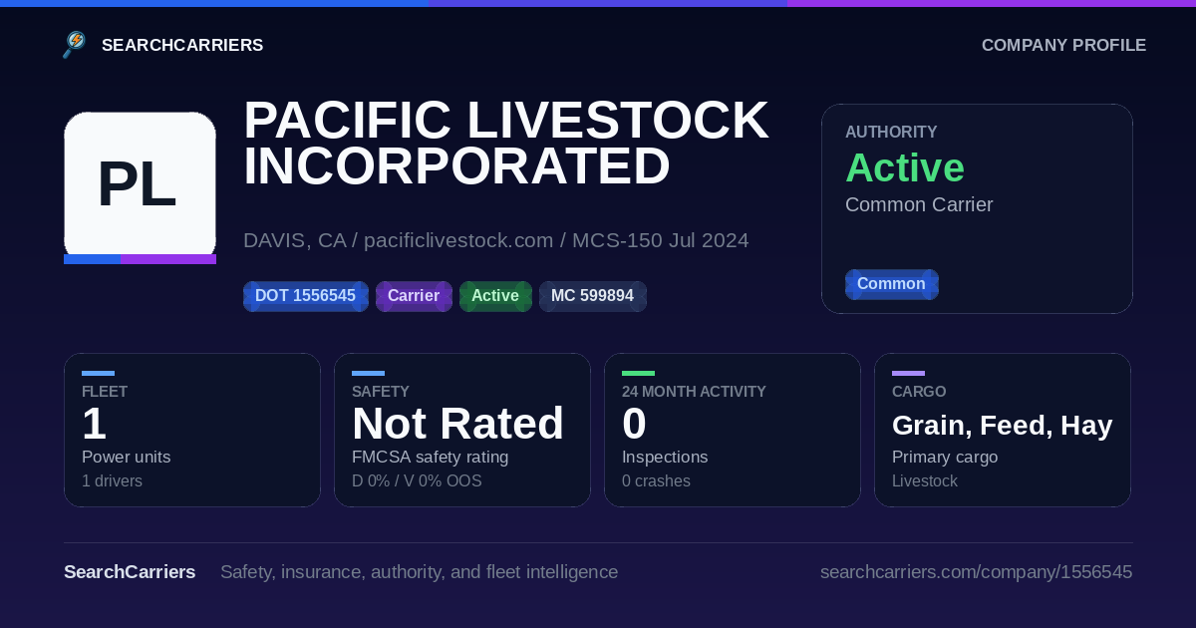Select the MC 599894 badge

point(593,296)
